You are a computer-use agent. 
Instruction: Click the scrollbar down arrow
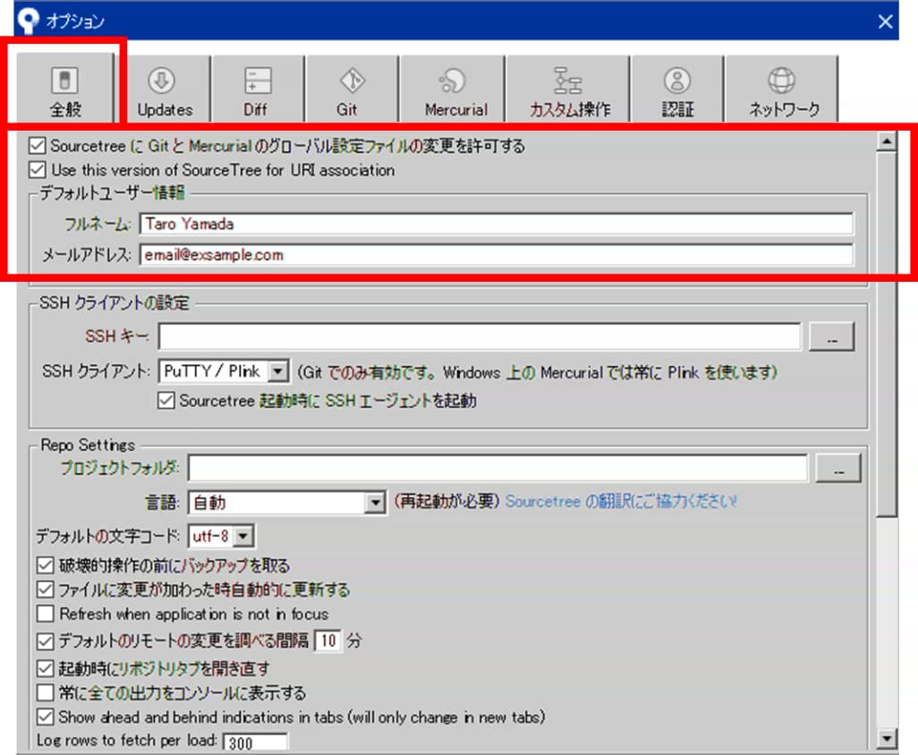point(887,738)
